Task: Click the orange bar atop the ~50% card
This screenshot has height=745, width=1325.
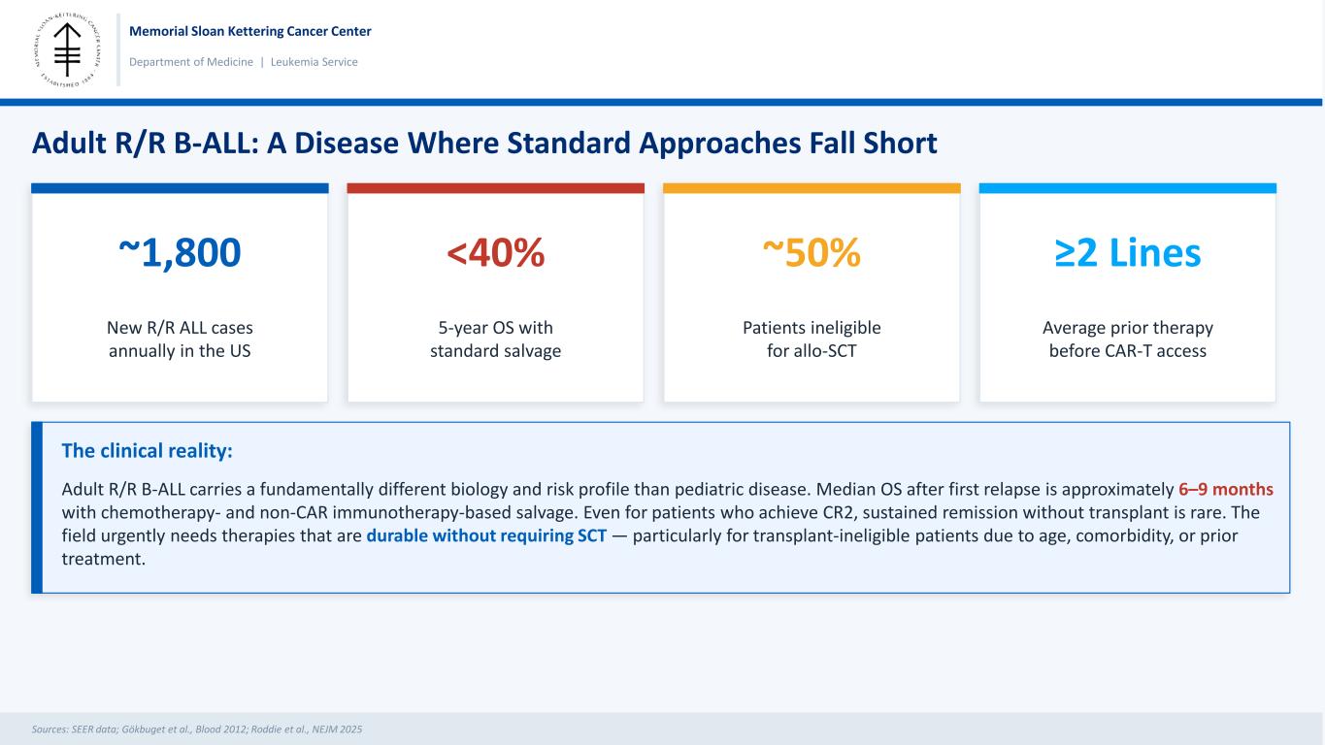Action: 812,188
